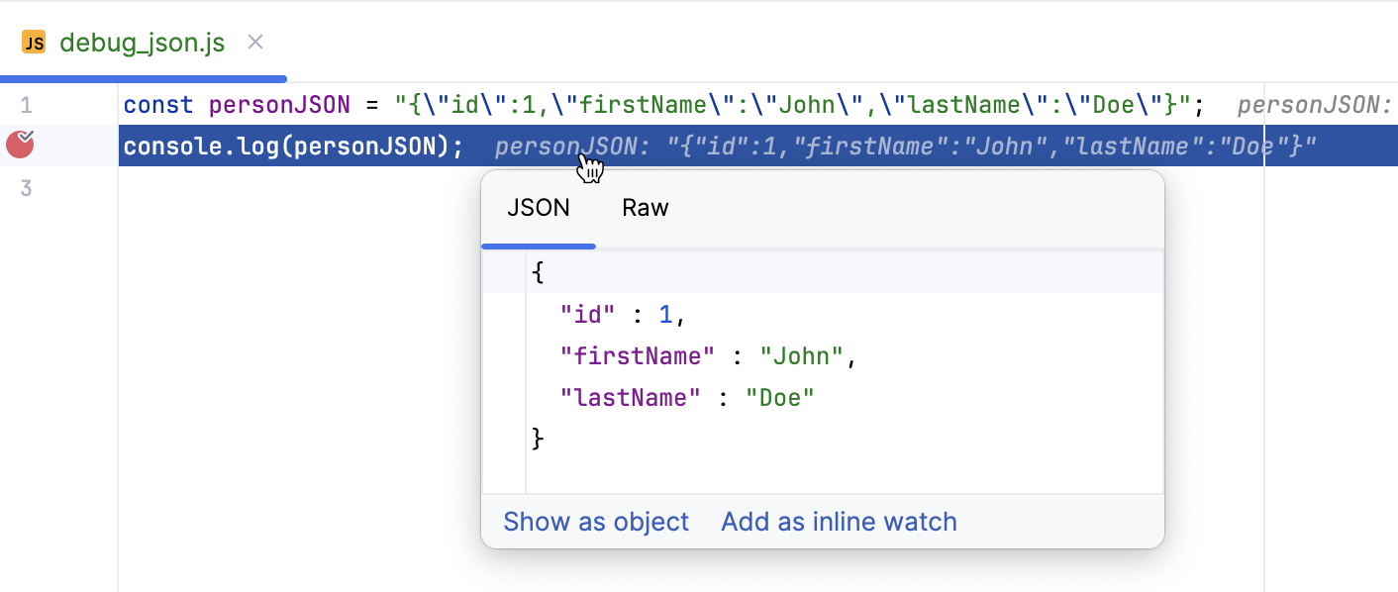This screenshot has height=592, width=1398.
Task: Close the debug_json.js tab
Action: point(255,43)
